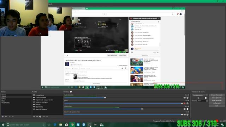The height and width of the screenshot is (127, 226).
Task: Open source properties gear in Fuentes panel
Action: pos(40,116)
